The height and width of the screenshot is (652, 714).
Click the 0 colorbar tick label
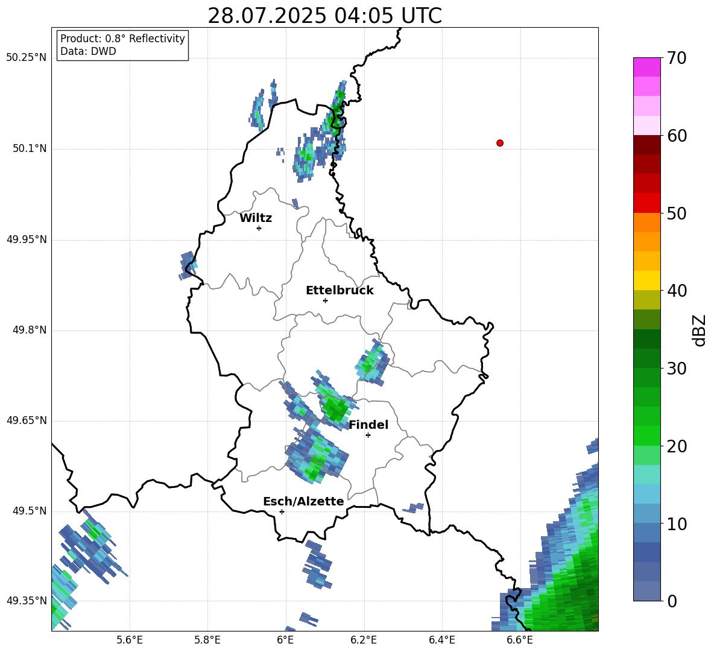point(672,601)
